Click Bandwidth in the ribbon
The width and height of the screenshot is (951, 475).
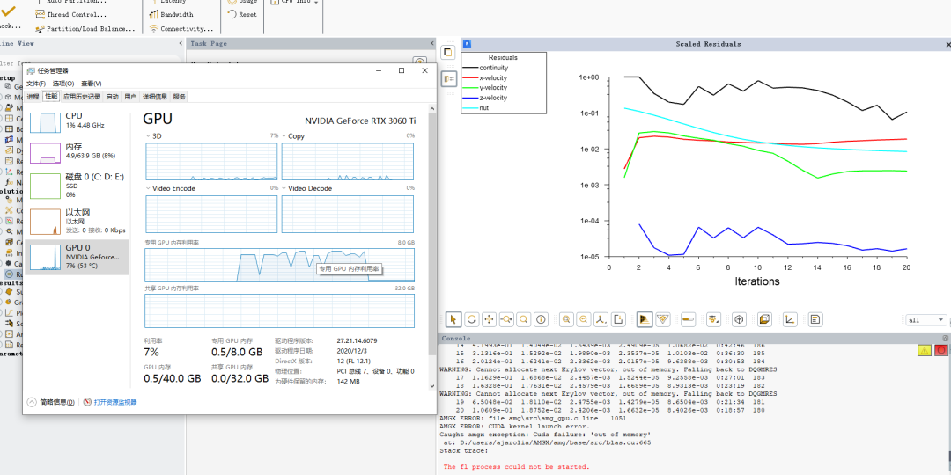172,15
